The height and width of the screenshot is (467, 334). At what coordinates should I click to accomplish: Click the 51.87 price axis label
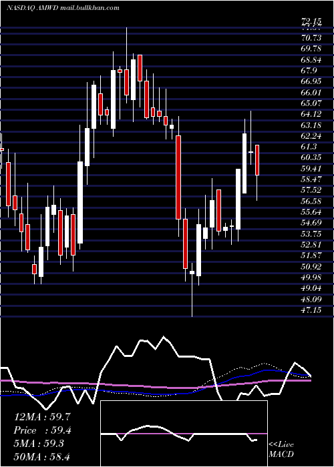click(311, 256)
